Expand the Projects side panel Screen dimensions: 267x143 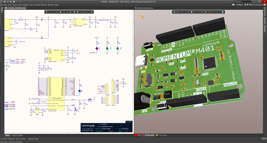point(2,10)
